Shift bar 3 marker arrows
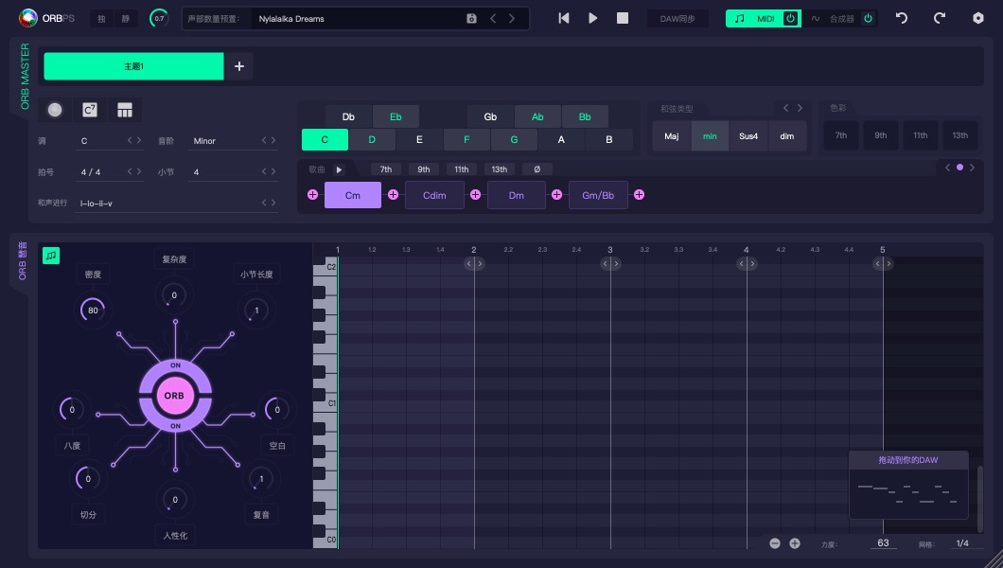Screen dimensions: 1003x568 click(x=610, y=263)
